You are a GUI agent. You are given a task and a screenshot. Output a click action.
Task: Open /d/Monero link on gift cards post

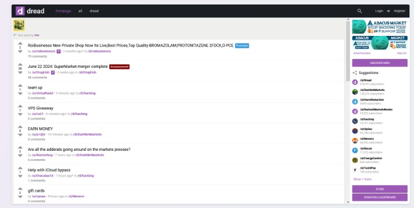(76, 196)
